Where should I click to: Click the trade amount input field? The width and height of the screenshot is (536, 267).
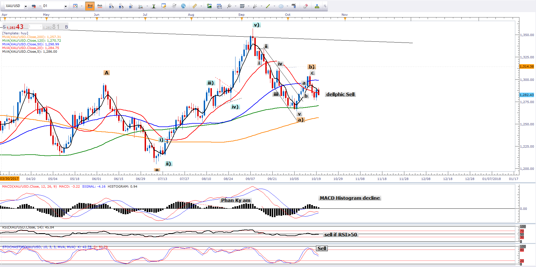pos(35,27)
